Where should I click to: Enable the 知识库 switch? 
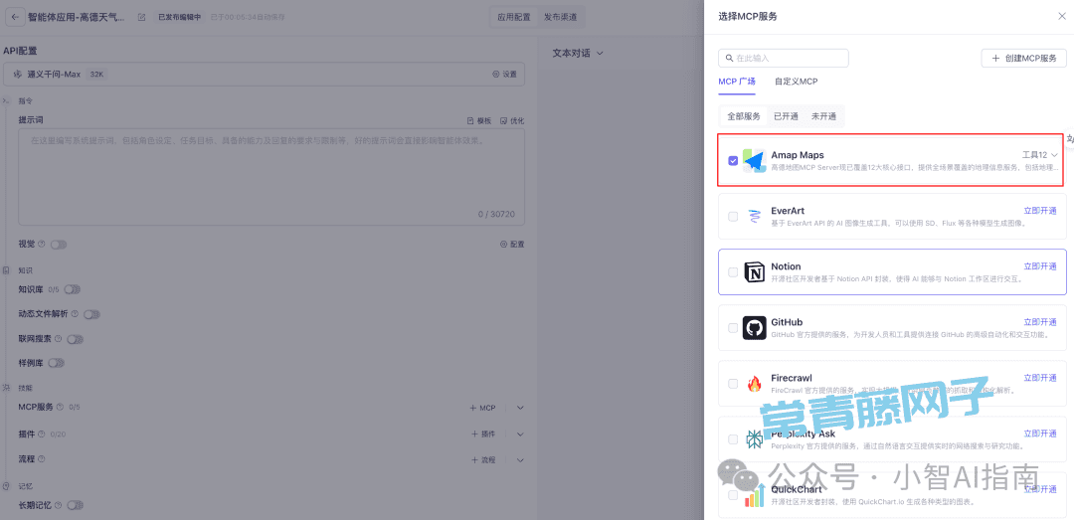(72, 289)
